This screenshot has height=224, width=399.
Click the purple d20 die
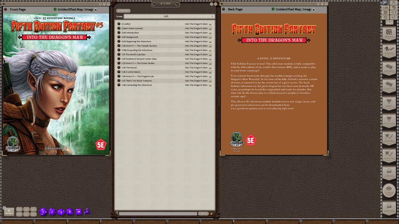click(x=43, y=212)
